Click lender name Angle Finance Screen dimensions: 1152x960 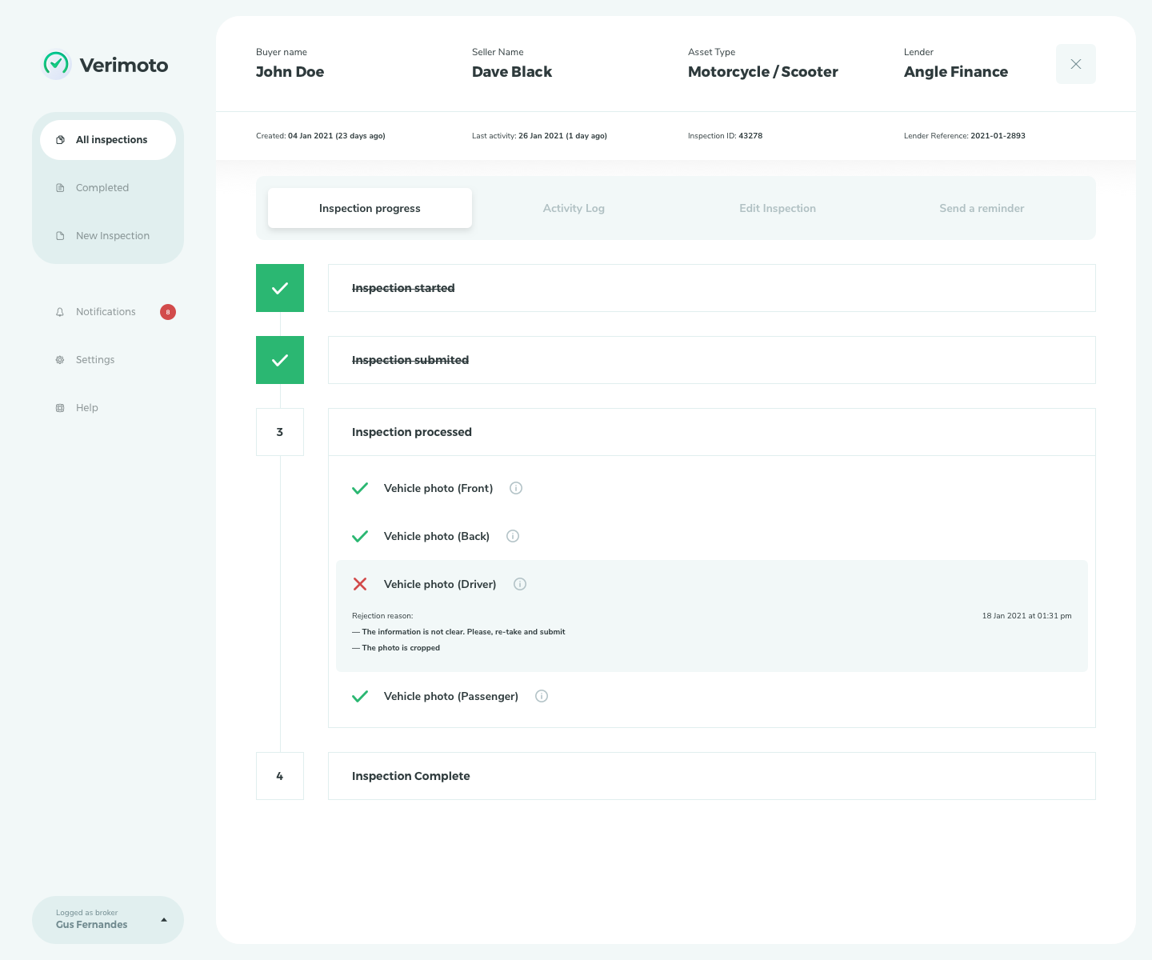tap(956, 72)
